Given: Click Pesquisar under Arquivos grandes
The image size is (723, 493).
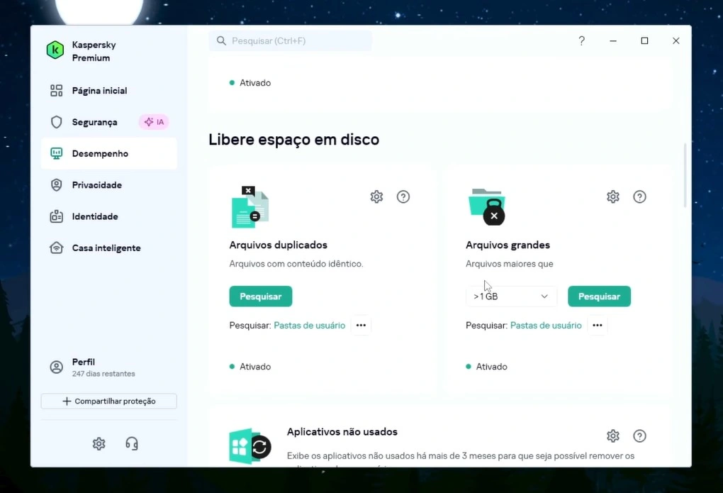Looking at the screenshot, I should click(x=599, y=297).
